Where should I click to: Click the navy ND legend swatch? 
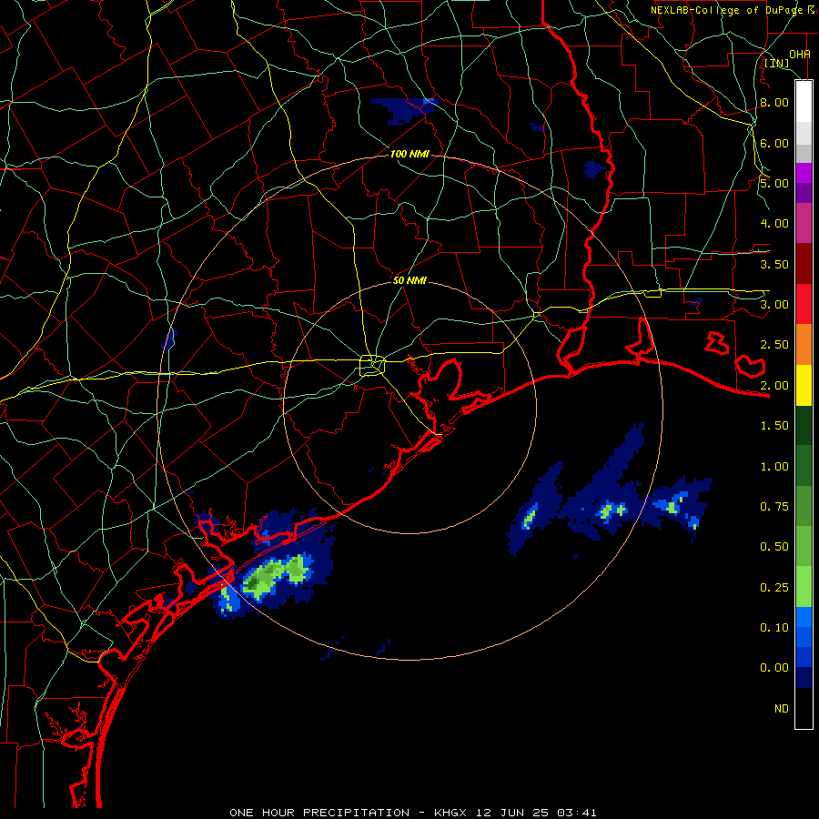pos(804,678)
